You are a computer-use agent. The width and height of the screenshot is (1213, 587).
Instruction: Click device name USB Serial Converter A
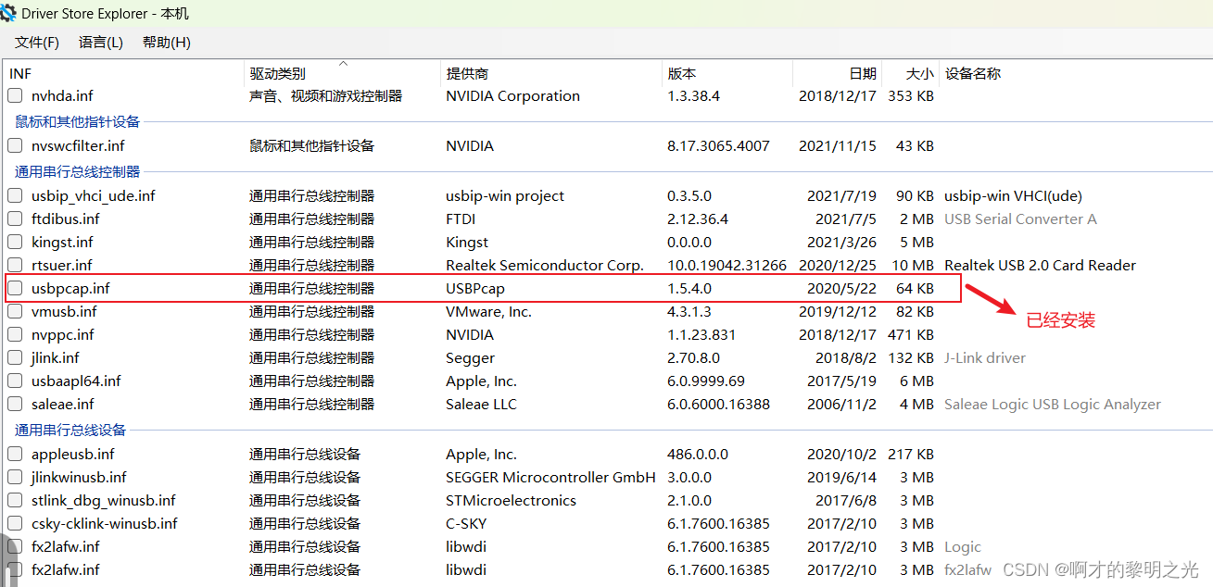click(1020, 219)
